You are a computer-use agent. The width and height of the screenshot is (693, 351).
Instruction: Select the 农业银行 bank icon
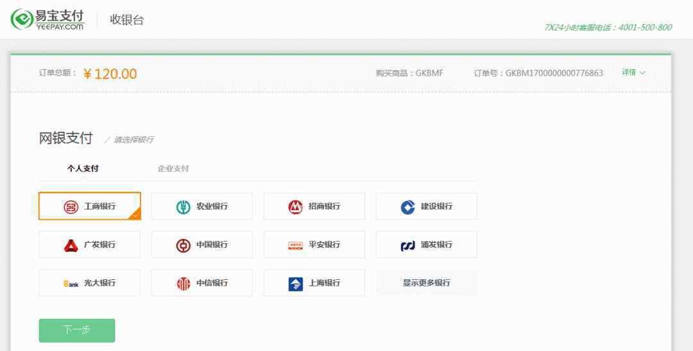point(183,206)
